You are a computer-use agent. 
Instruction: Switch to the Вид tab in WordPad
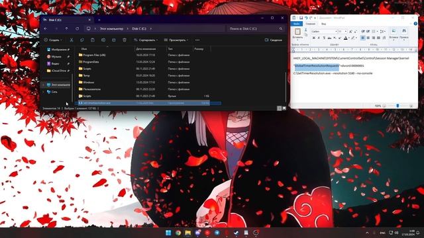point(324,24)
